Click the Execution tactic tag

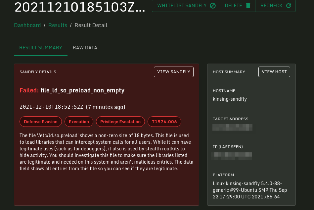[79, 122]
